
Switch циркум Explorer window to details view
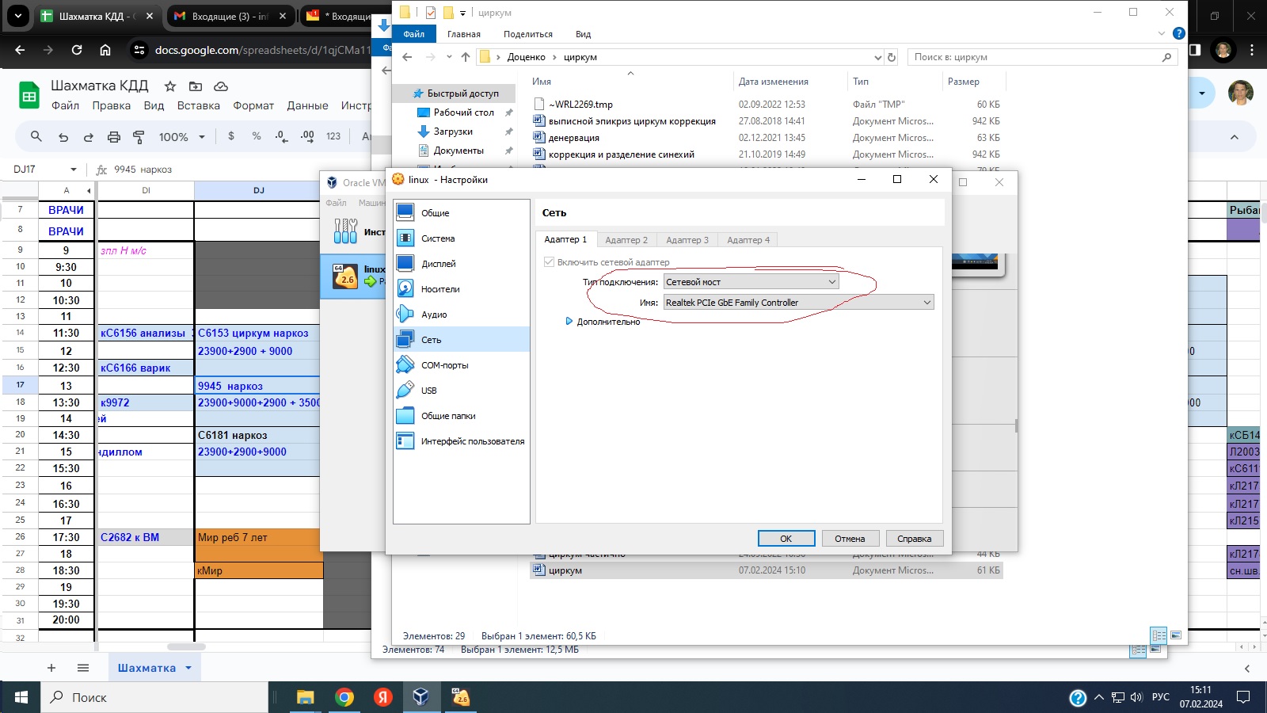[x=1159, y=635]
